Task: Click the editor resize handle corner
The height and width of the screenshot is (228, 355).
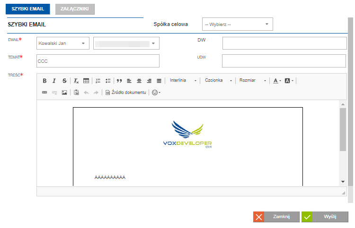Action: 344,193
